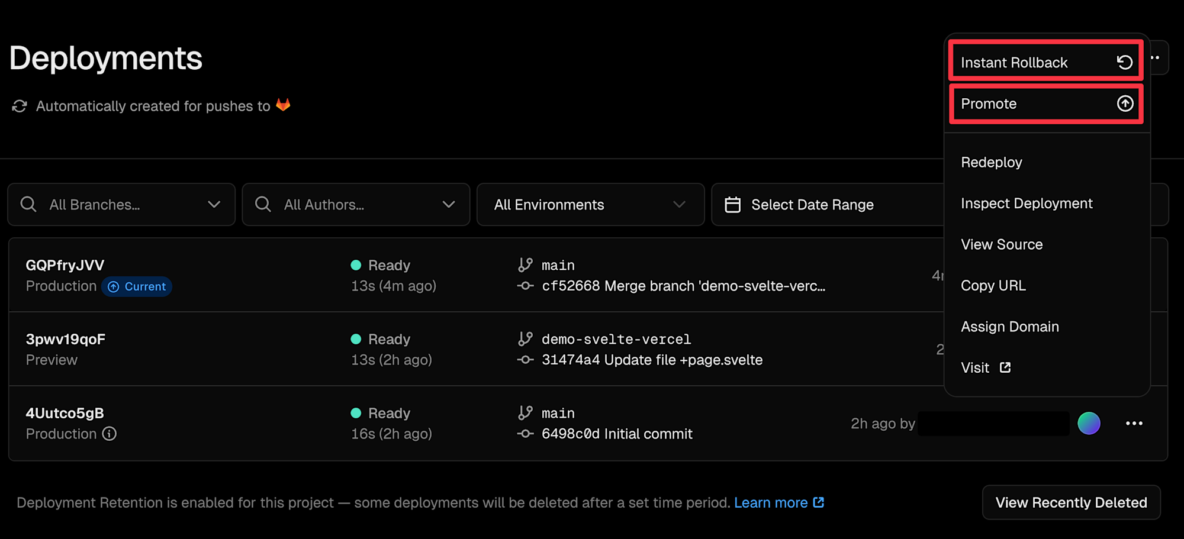Choose Assign Domain from the menu
This screenshot has width=1184, height=539.
pos(1009,327)
